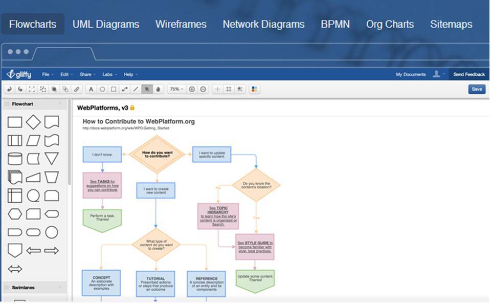
Task: Activate the Pointer selection tool
Action: [147, 89]
